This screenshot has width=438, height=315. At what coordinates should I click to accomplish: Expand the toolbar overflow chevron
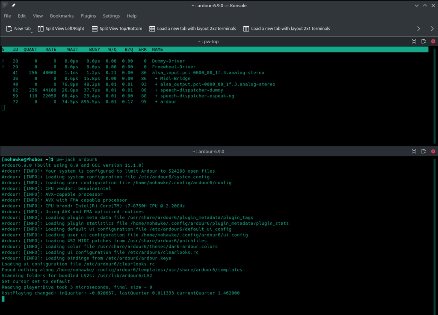coord(419,29)
